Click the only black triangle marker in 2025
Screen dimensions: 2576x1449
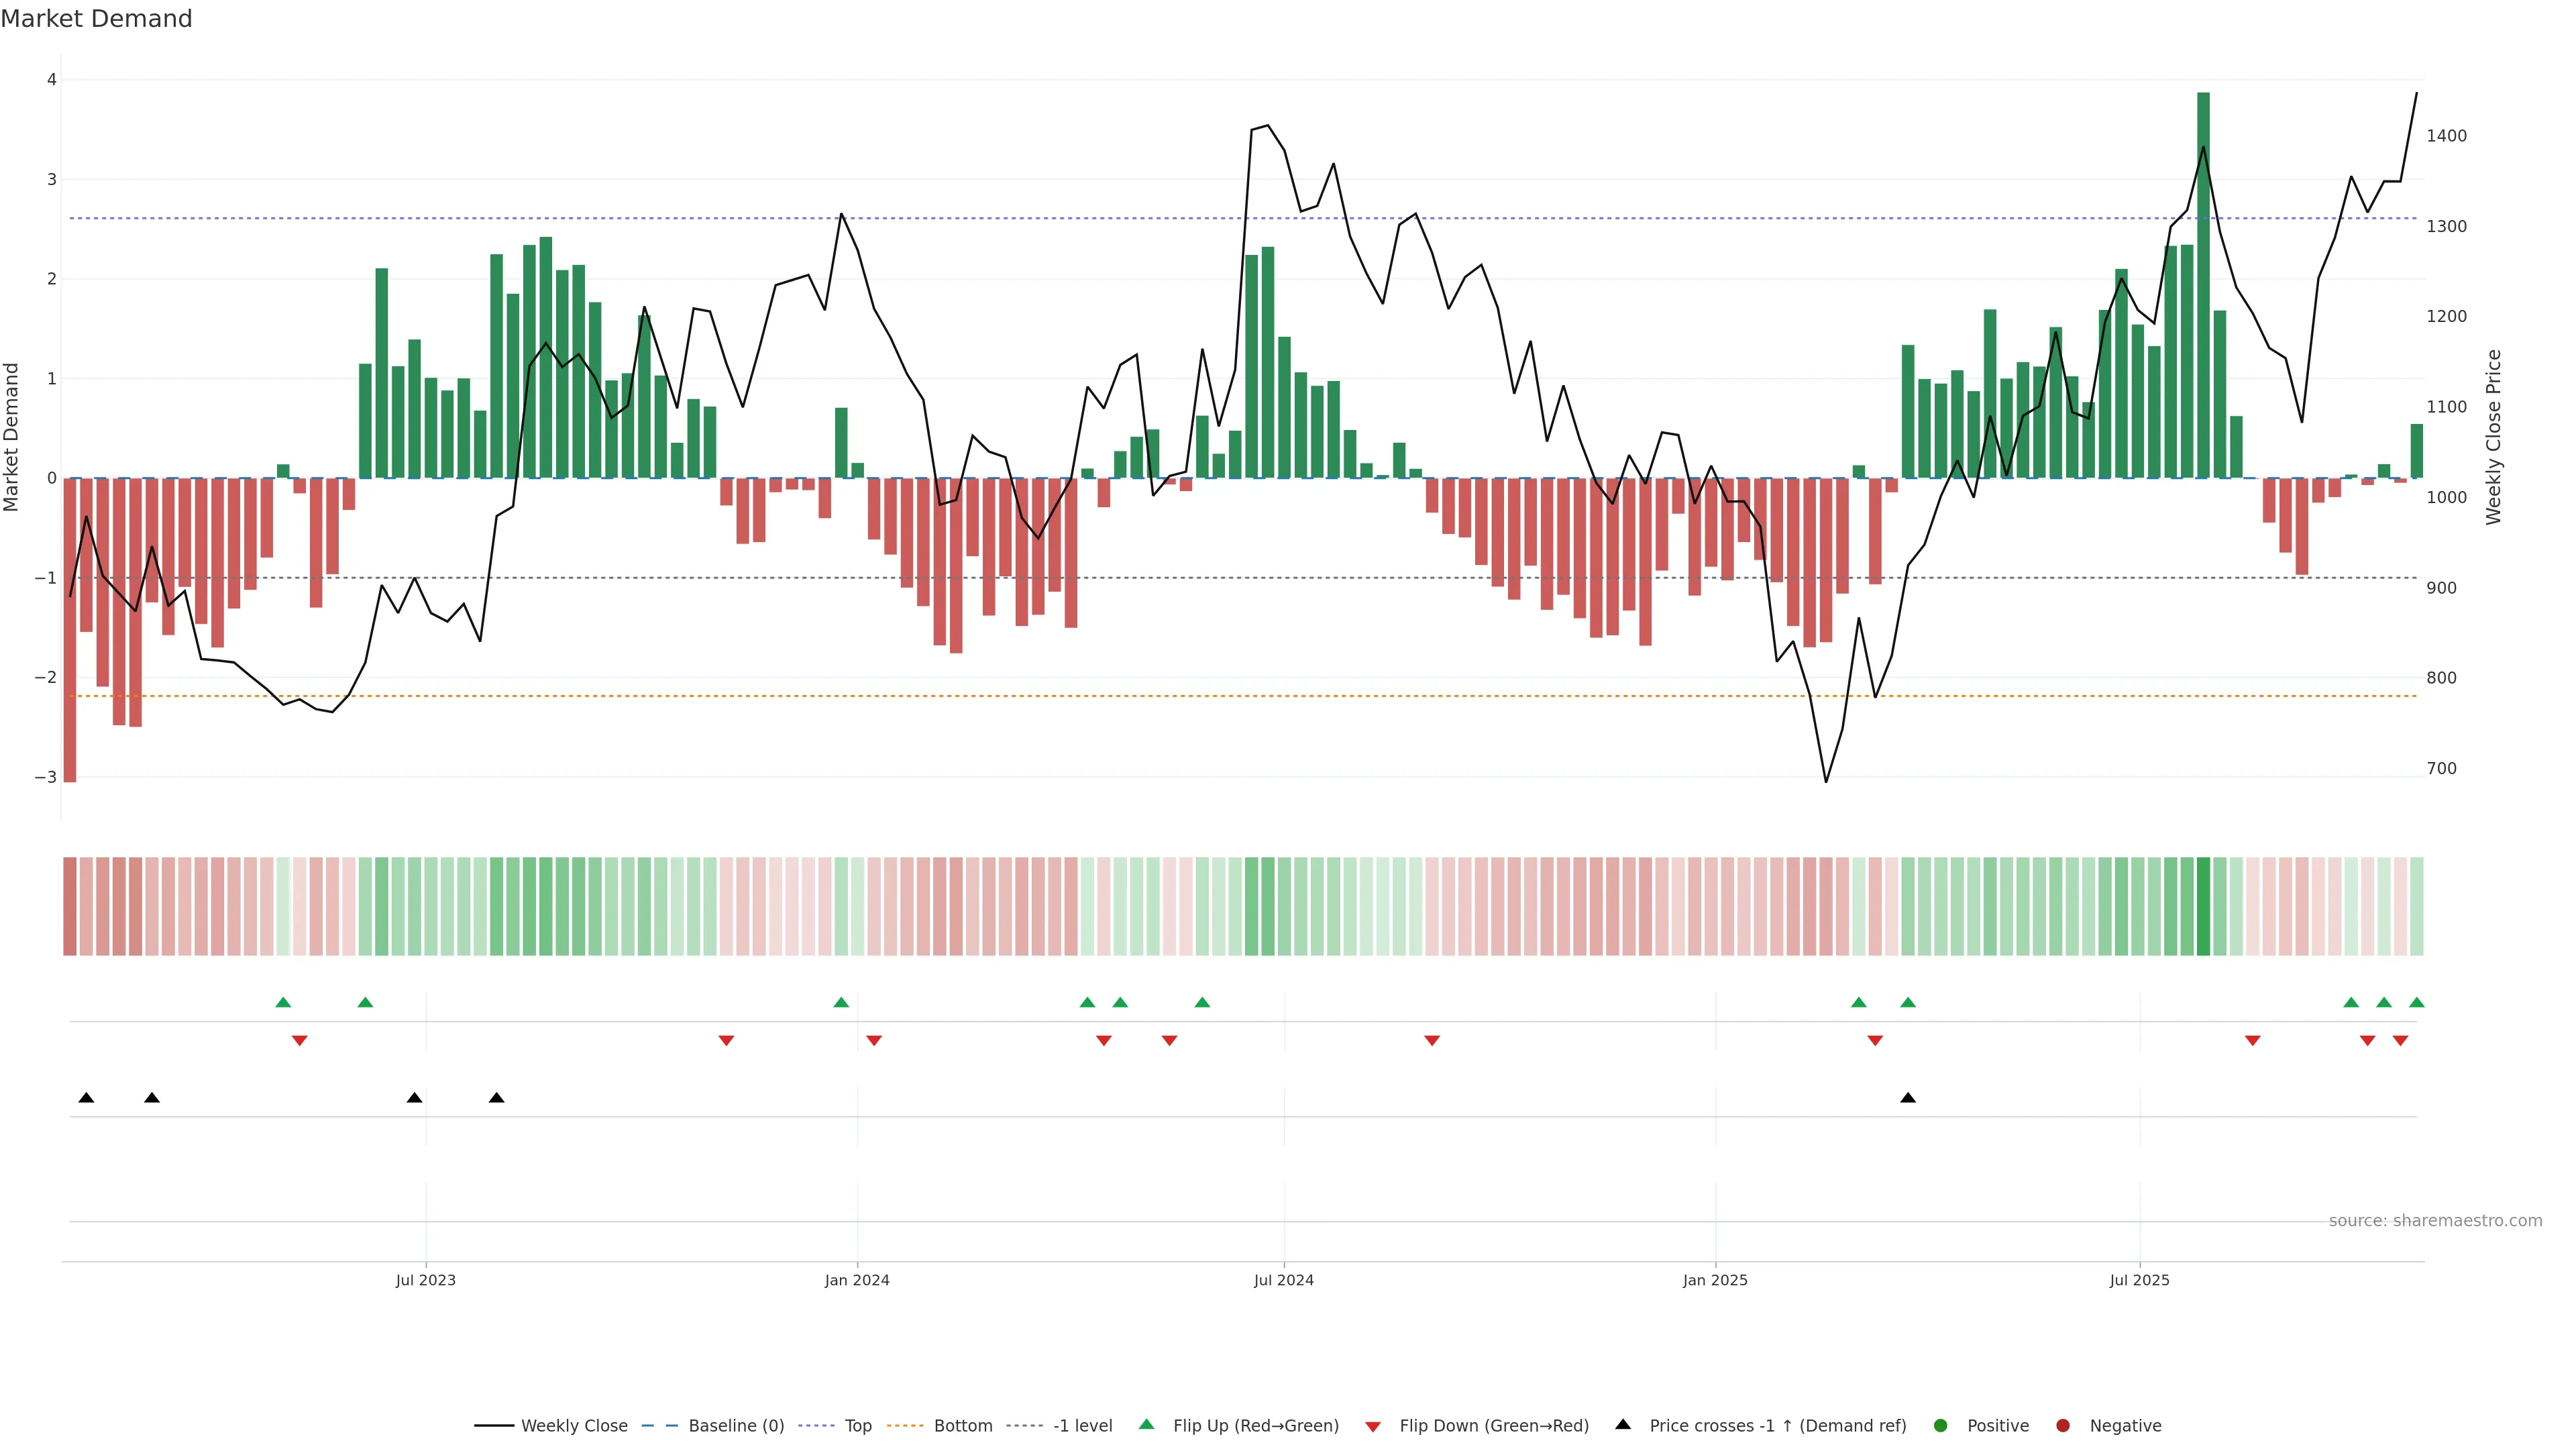[x=1908, y=1098]
